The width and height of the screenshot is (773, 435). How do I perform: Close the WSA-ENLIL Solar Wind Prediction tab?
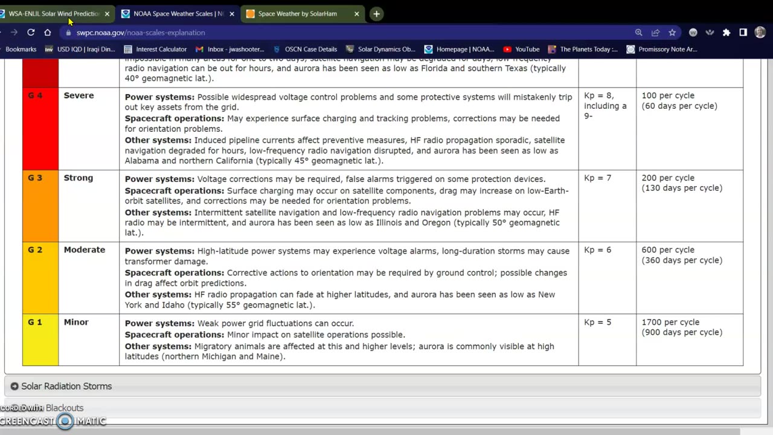[x=107, y=13]
